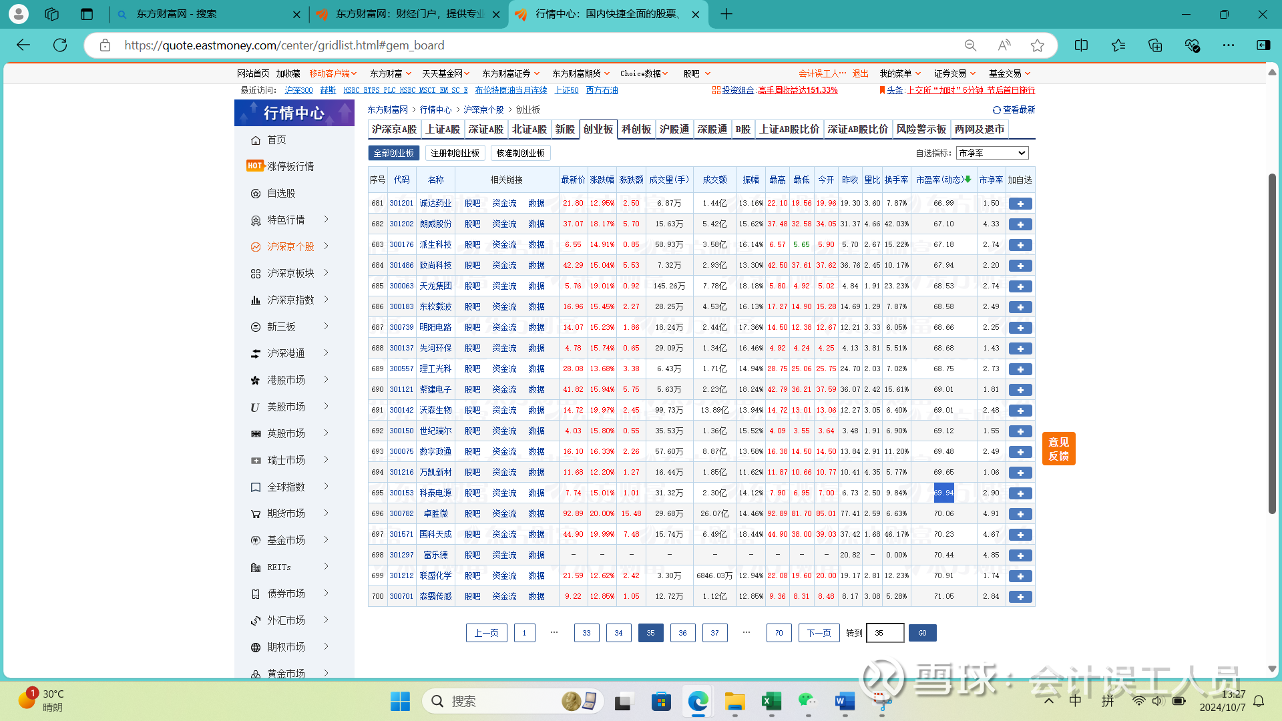The width and height of the screenshot is (1282, 721).
Task: Switch to 科创板 tab
Action: 636,129
